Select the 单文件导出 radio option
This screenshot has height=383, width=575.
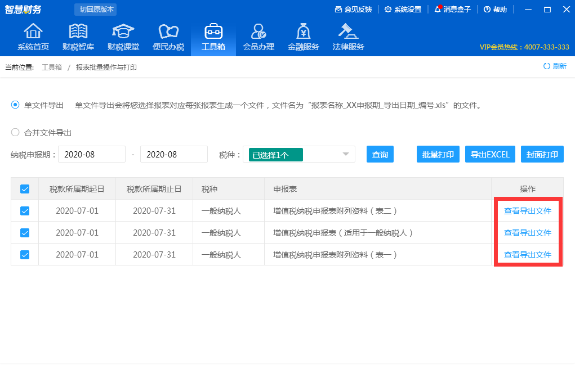tap(15, 105)
